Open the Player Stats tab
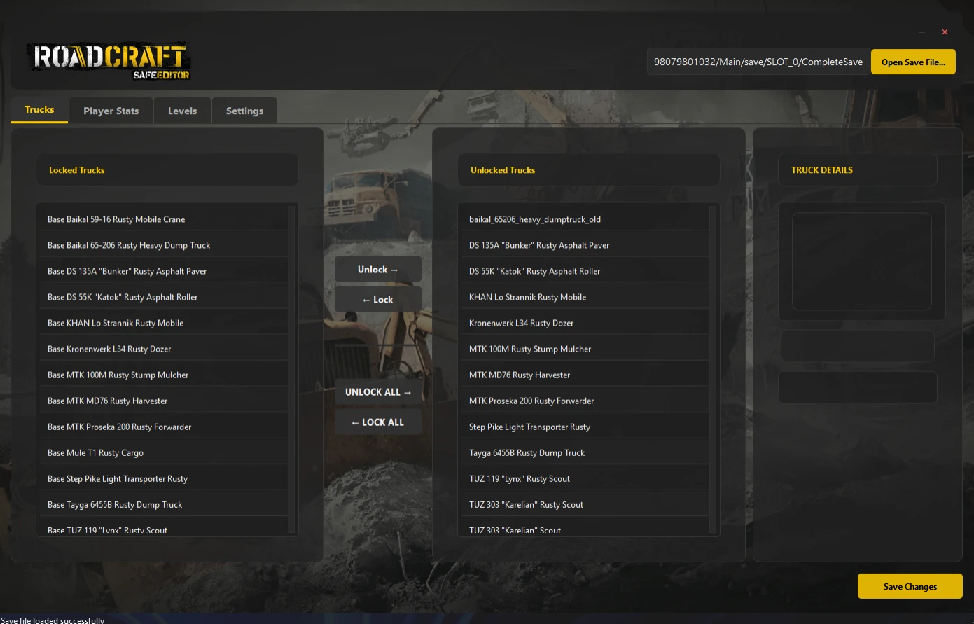Screen dimensions: 974x624 [111, 111]
